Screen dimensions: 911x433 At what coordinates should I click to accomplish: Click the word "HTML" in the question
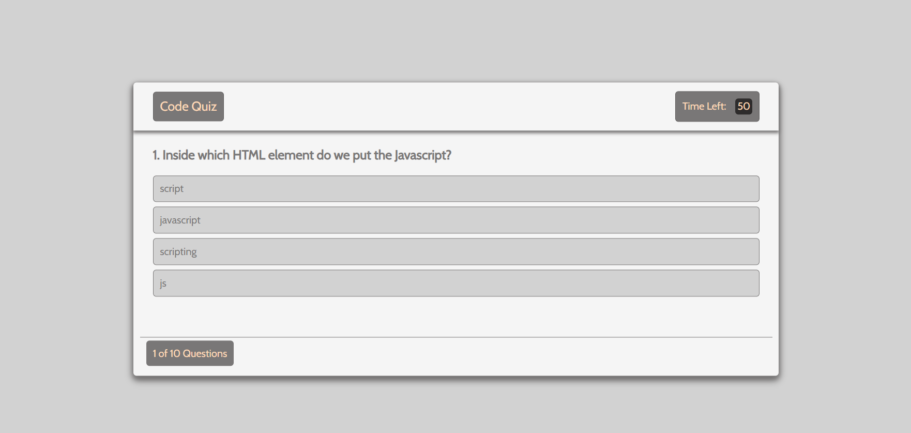249,155
